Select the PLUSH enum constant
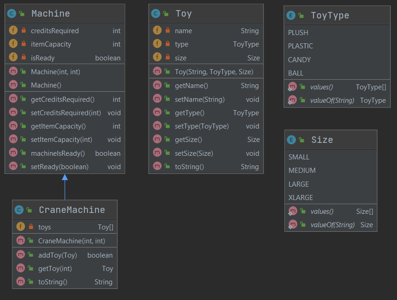The width and height of the screenshot is (397, 300). tap(298, 33)
